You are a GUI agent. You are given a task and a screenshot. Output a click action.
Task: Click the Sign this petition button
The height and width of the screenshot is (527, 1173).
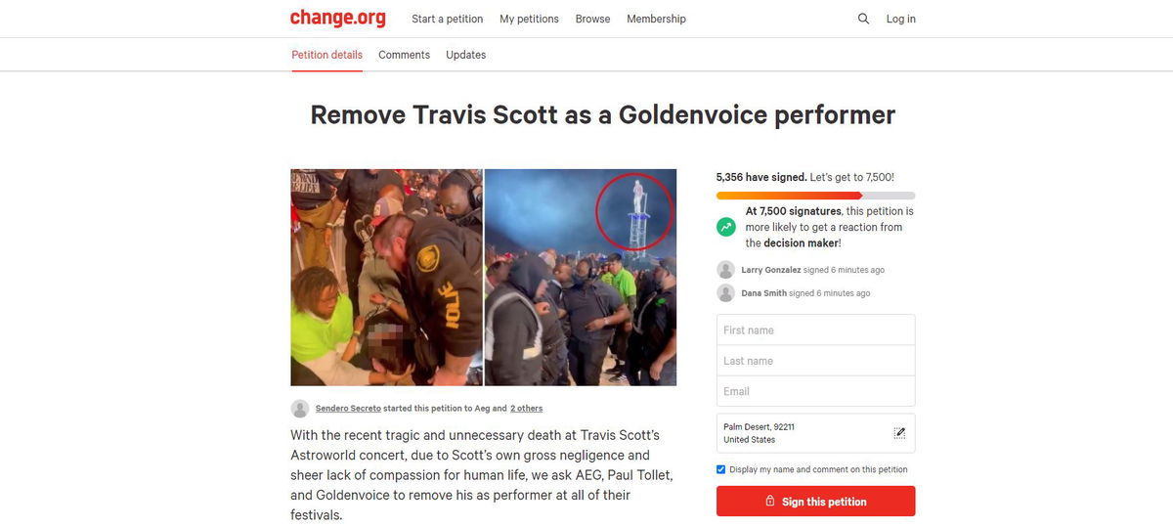(x=815, y=502)
